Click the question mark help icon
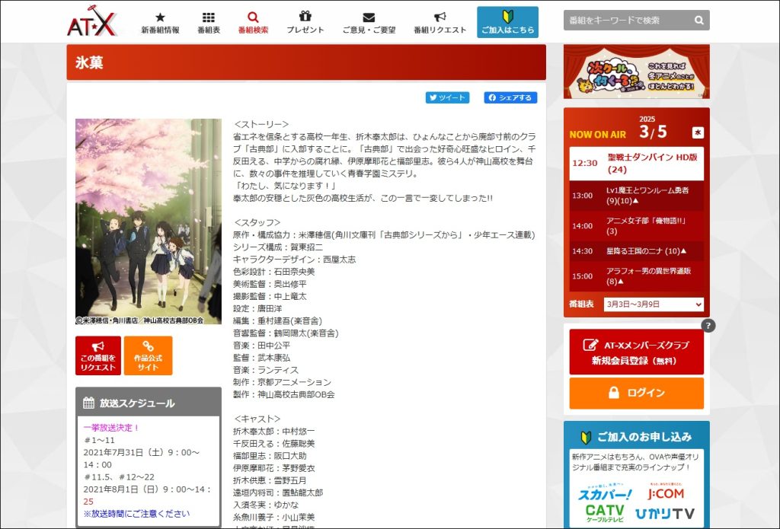 [x=708, y=326]
